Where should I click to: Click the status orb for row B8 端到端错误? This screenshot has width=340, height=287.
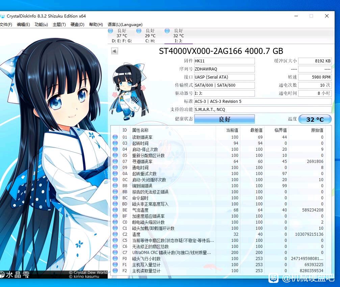[115, 185]
